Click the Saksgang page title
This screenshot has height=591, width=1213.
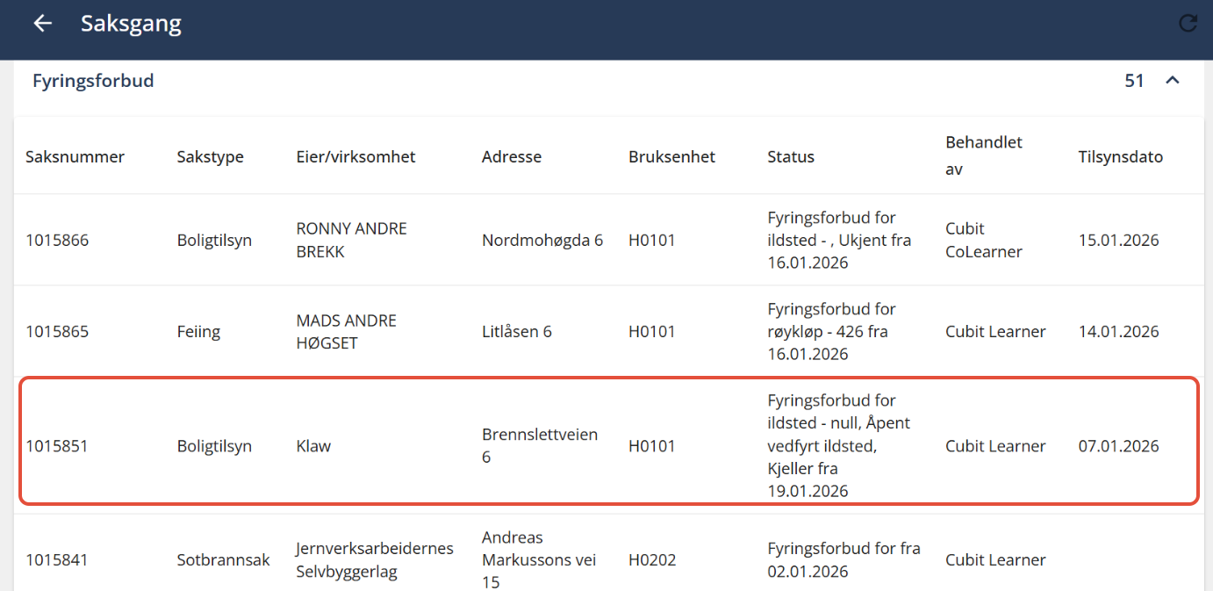pyautogui.click(x=131, y=24)
